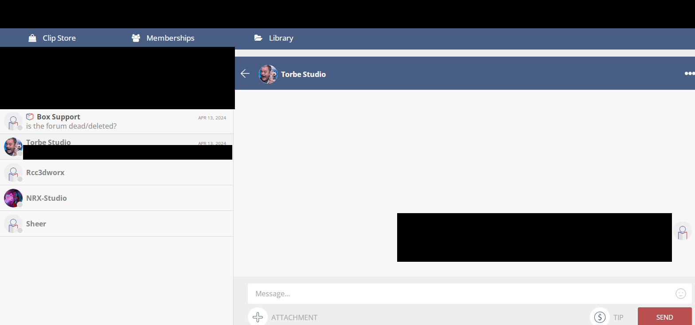Open the Box Support conversation
The image size is (695, 325).
point(117,122)
